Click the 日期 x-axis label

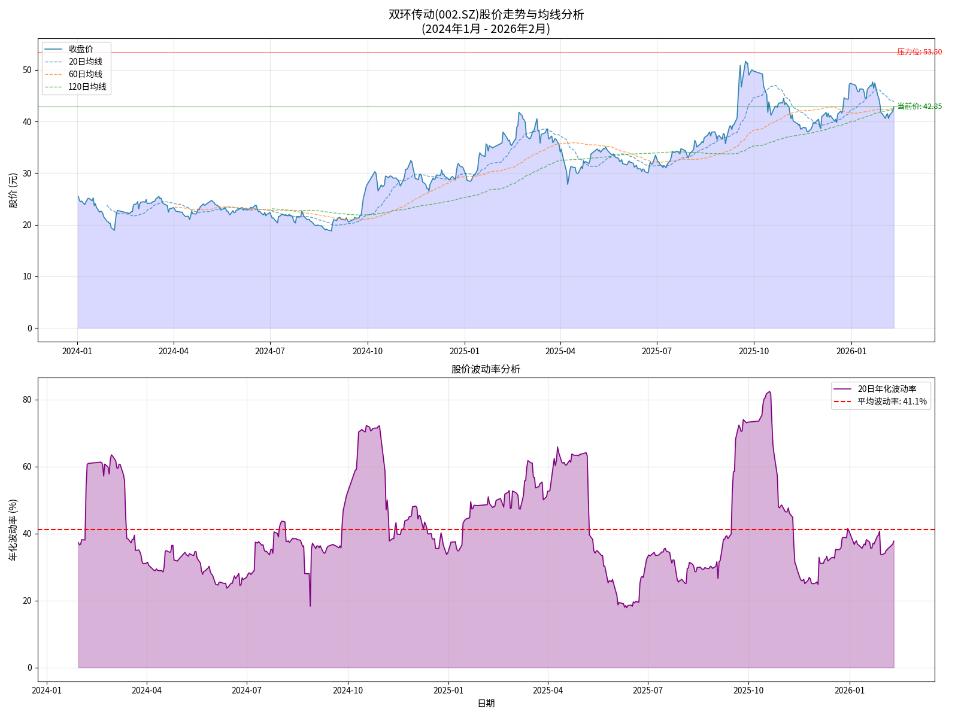(486, 703)
